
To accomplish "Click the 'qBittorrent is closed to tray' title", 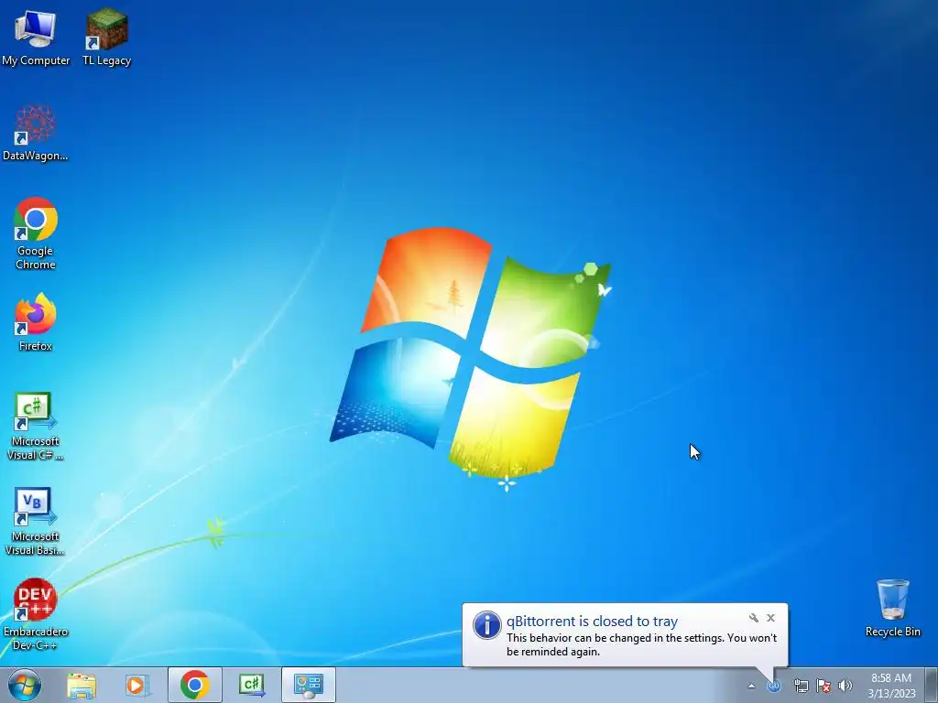I will pyautogui.click(x=592, y=622).
